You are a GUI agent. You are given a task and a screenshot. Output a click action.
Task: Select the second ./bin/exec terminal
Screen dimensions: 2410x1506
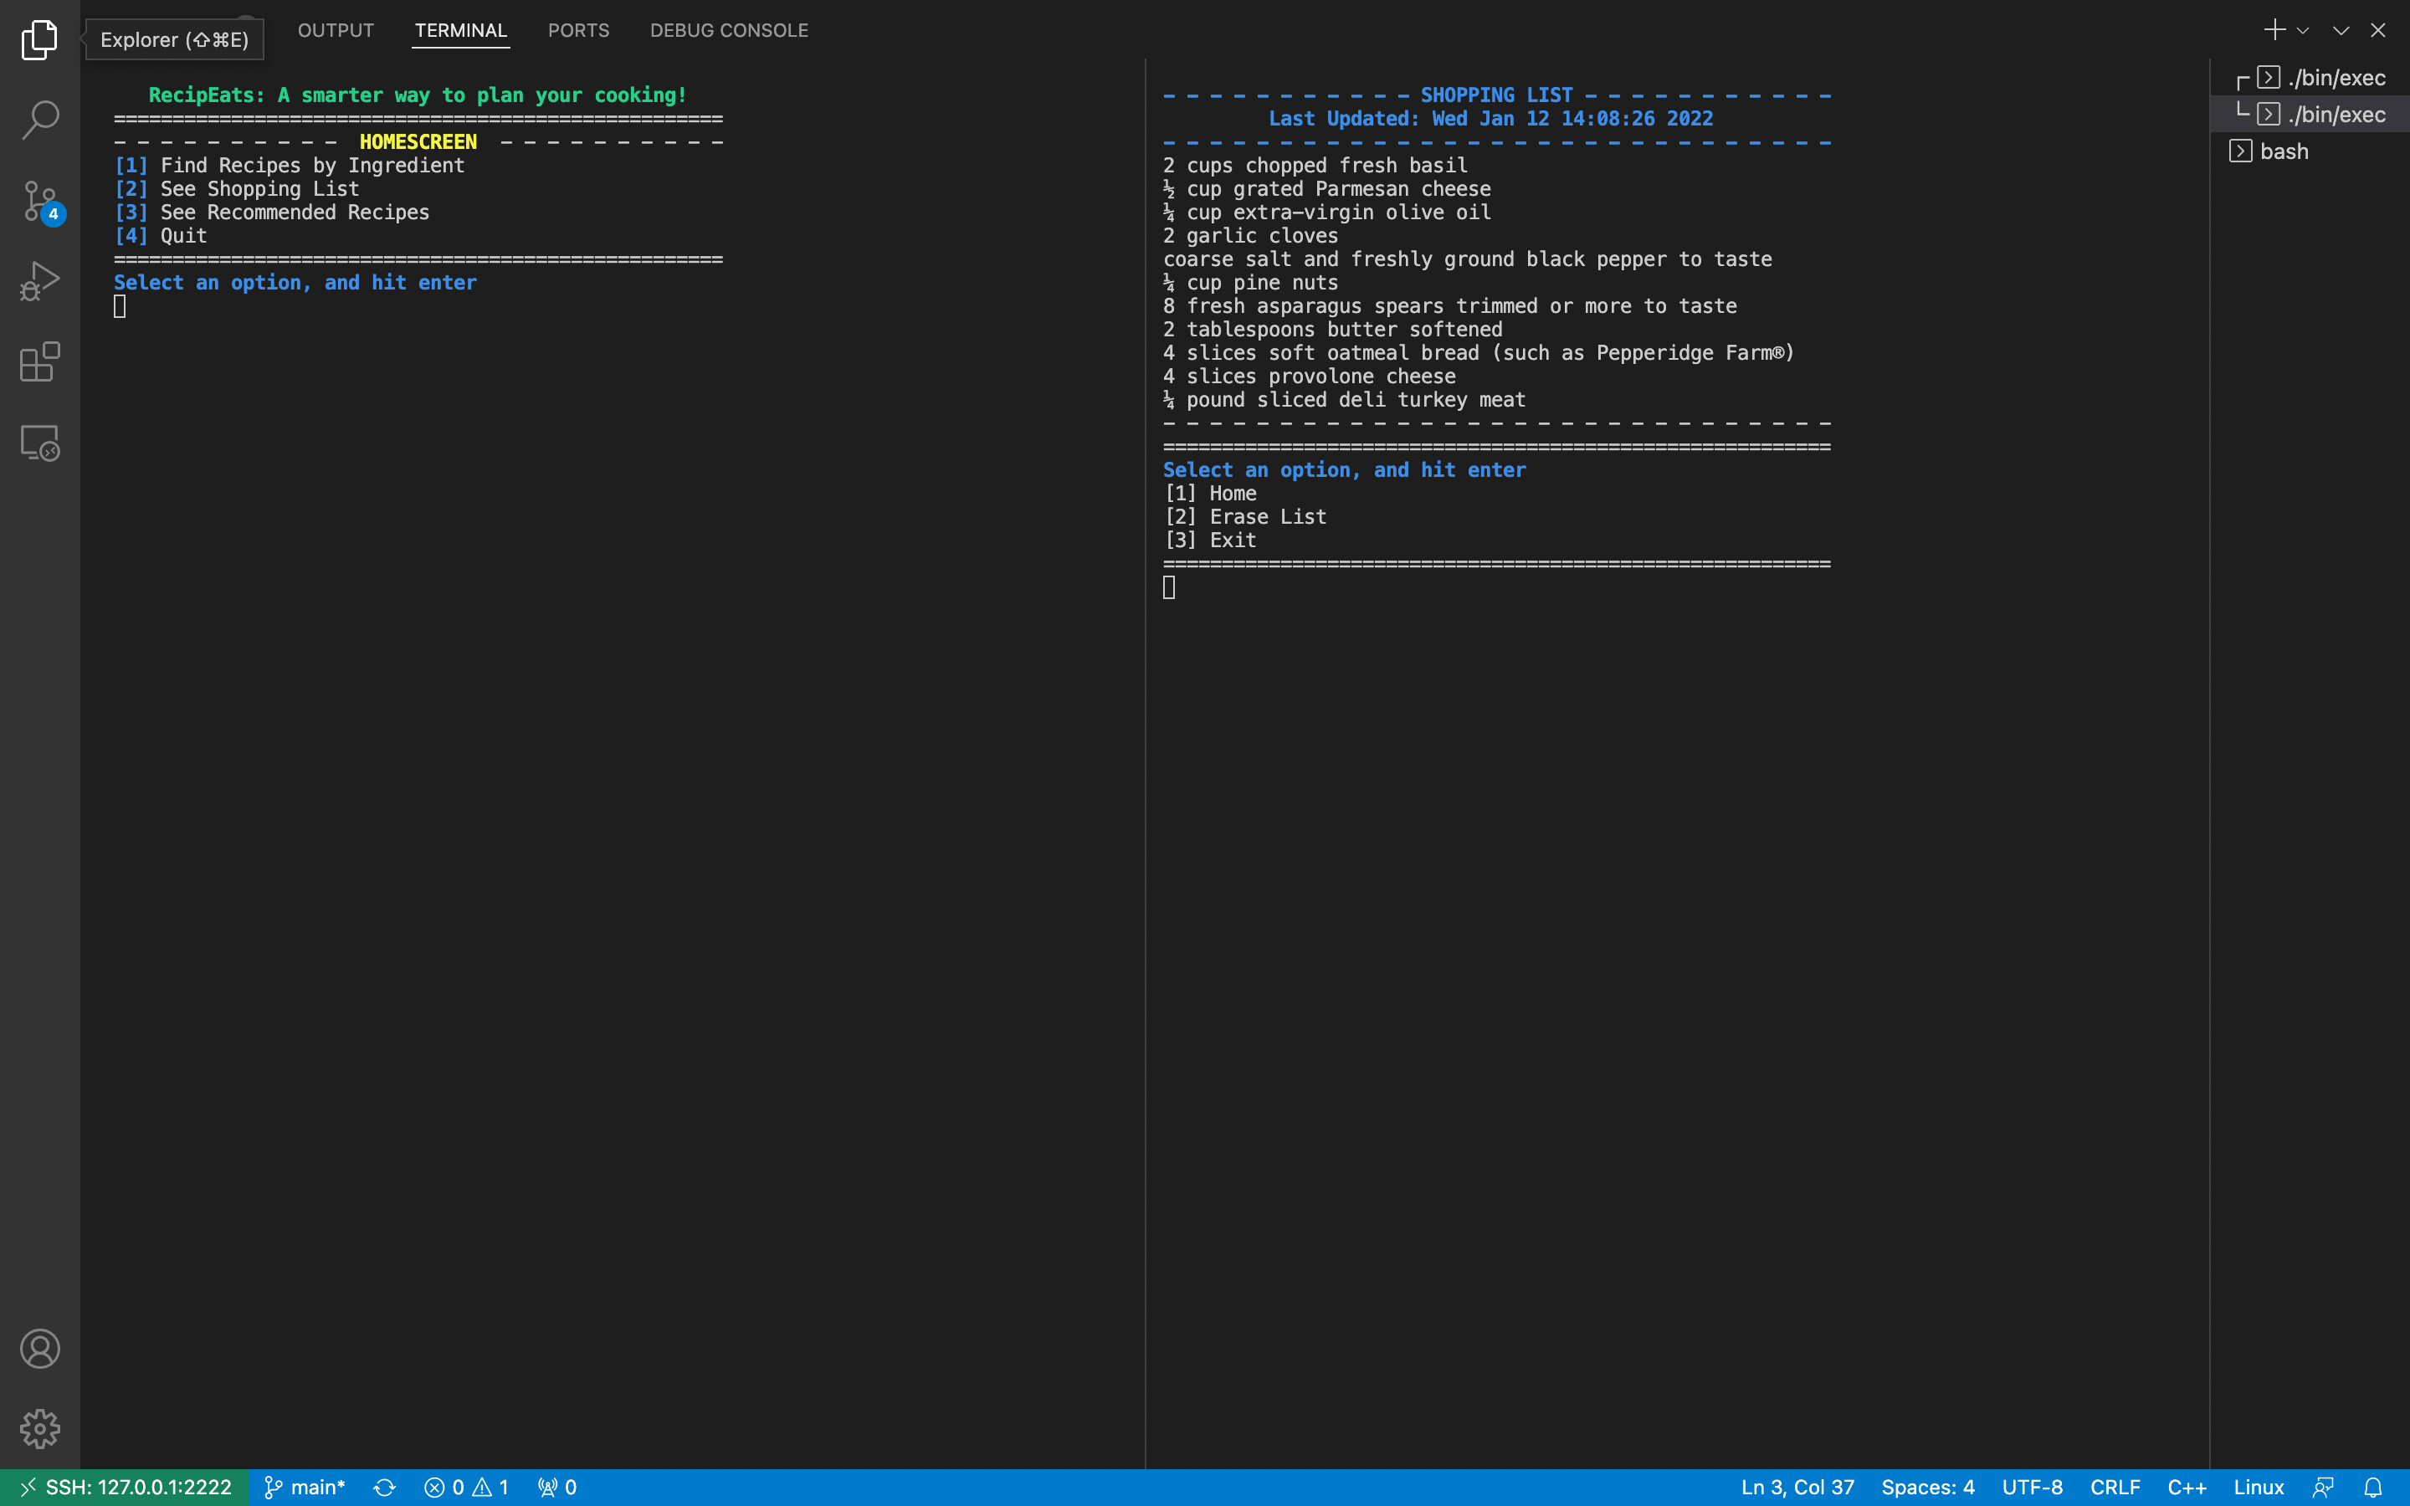click(2310, 115)
